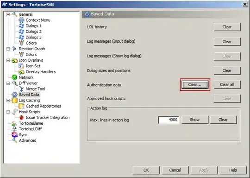Click the Hook Scripts icon
The height and width of the screenshot is (178, 250).
click(14, 112)
